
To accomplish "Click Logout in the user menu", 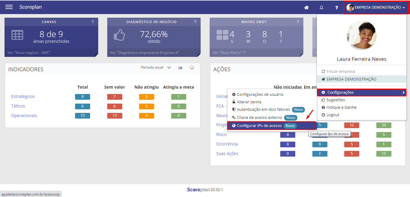I will pos(333,115).
